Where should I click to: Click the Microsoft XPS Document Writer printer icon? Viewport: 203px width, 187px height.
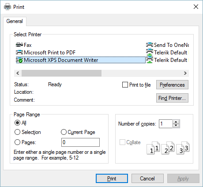(x=19, y=60)
